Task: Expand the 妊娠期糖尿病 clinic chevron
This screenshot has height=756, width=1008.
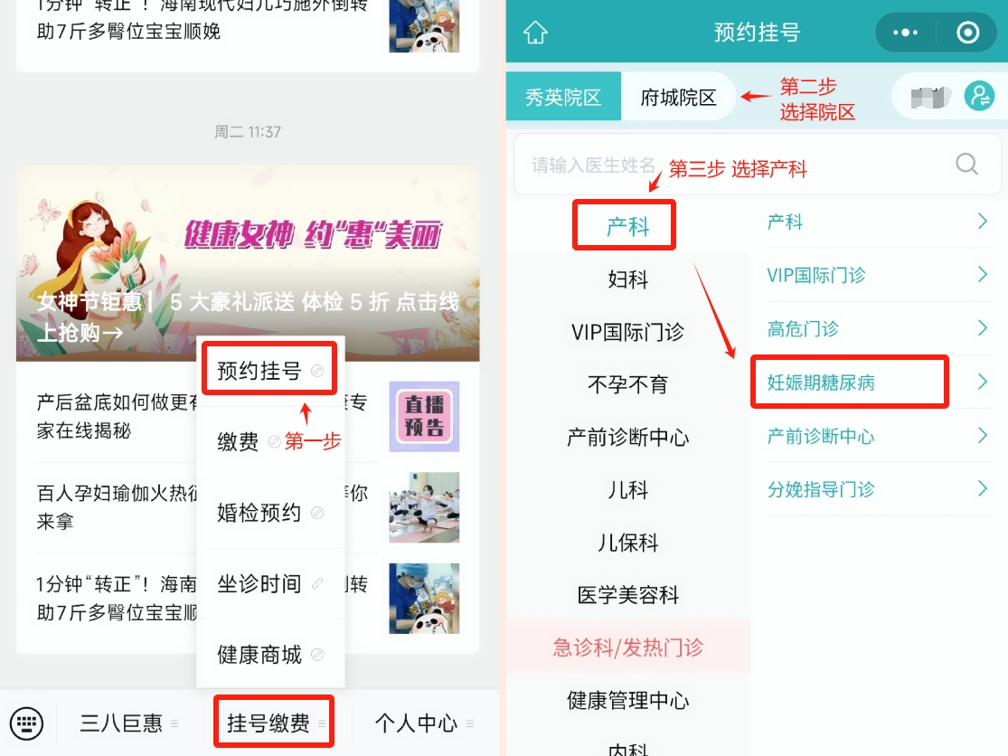Action: click(982, 382)
